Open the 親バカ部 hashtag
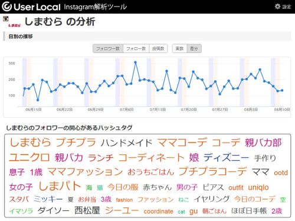Image resolution: width=295 pixels, height=221 pixels. tap(263, 143)
